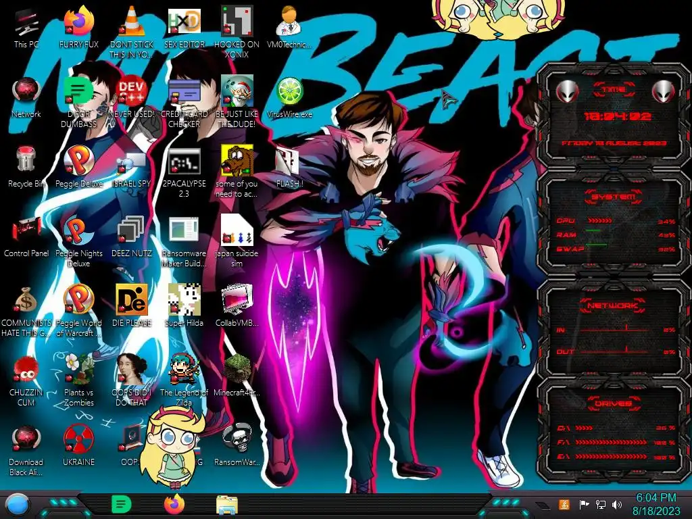Select the NEVER USED! Dev C++ shortcut
Screen dimensions: 692x519
click(x=131, y=98)
